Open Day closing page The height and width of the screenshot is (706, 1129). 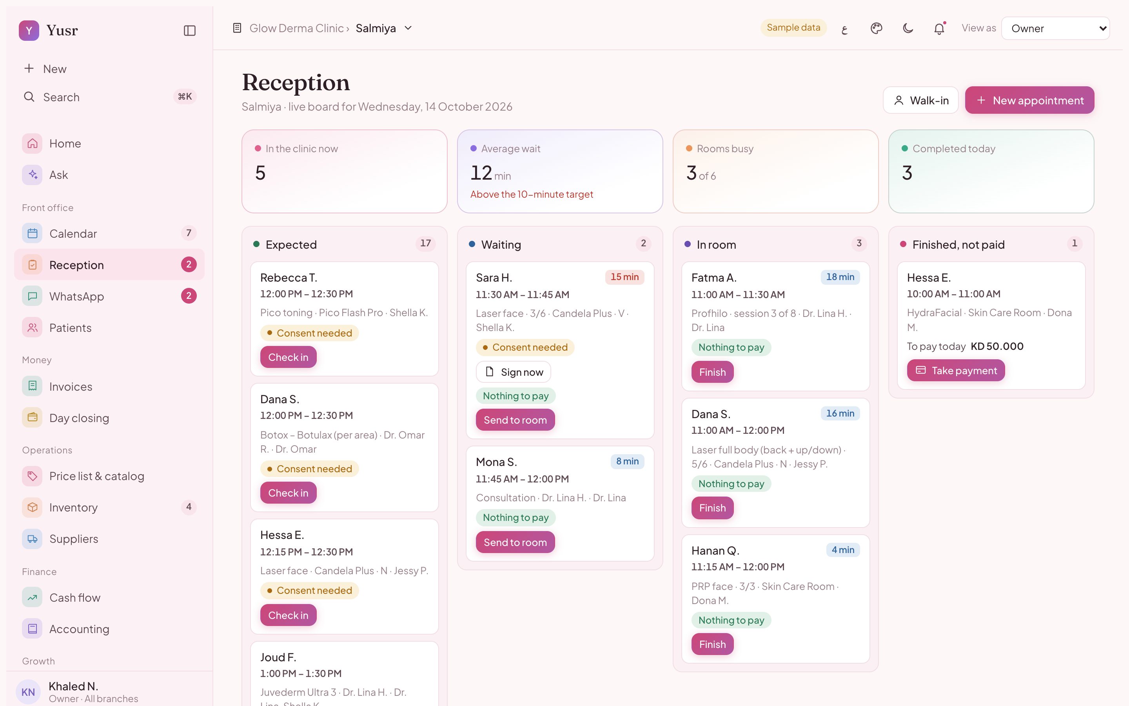point(109,418)
